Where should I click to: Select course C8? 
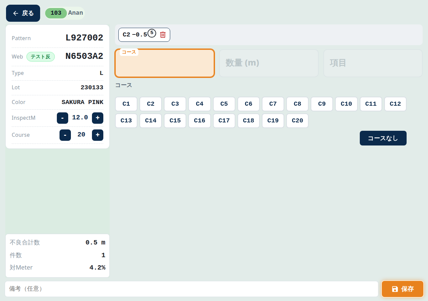coord(298,104)
